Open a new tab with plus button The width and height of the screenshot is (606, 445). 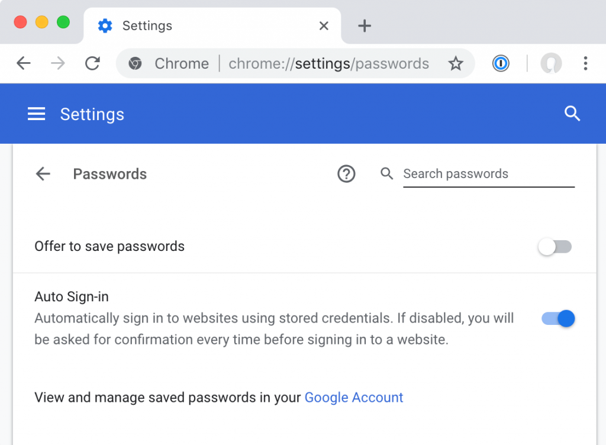coord(364,26)
